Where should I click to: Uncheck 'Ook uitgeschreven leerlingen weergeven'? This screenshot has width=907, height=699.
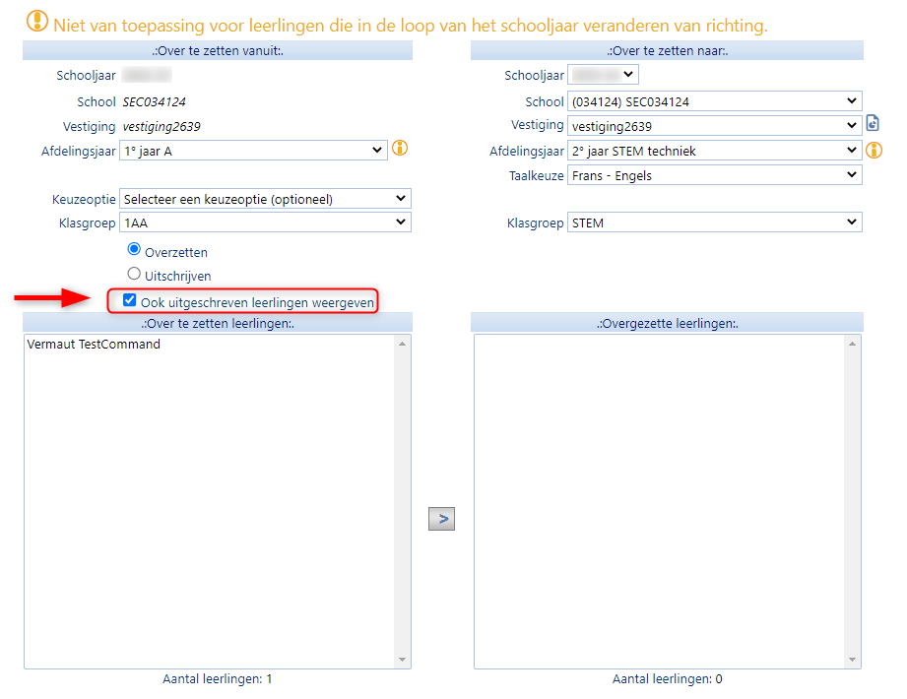click(129, 301)
